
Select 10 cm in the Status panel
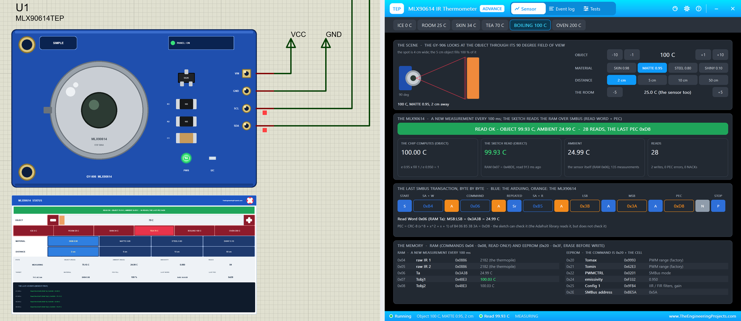177,251
